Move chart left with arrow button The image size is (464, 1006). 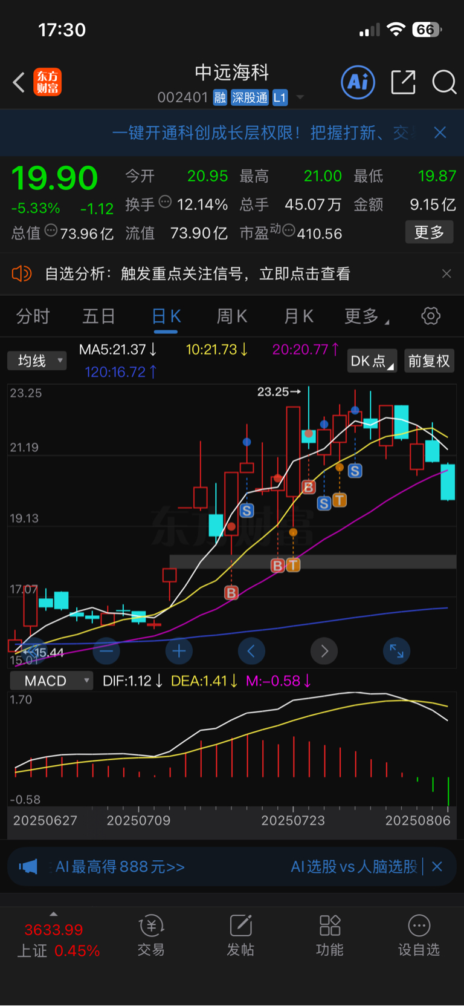pos(251,651)
